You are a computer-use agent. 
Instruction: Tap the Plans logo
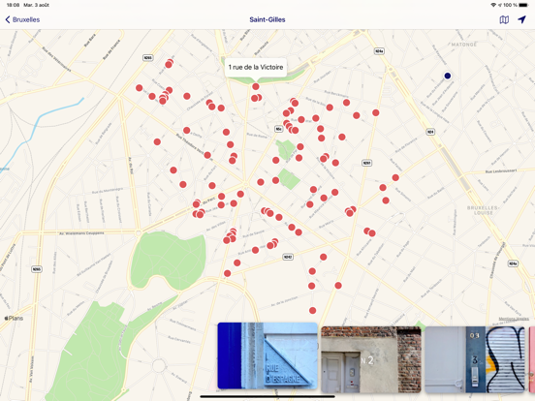[x=14, y=318]
